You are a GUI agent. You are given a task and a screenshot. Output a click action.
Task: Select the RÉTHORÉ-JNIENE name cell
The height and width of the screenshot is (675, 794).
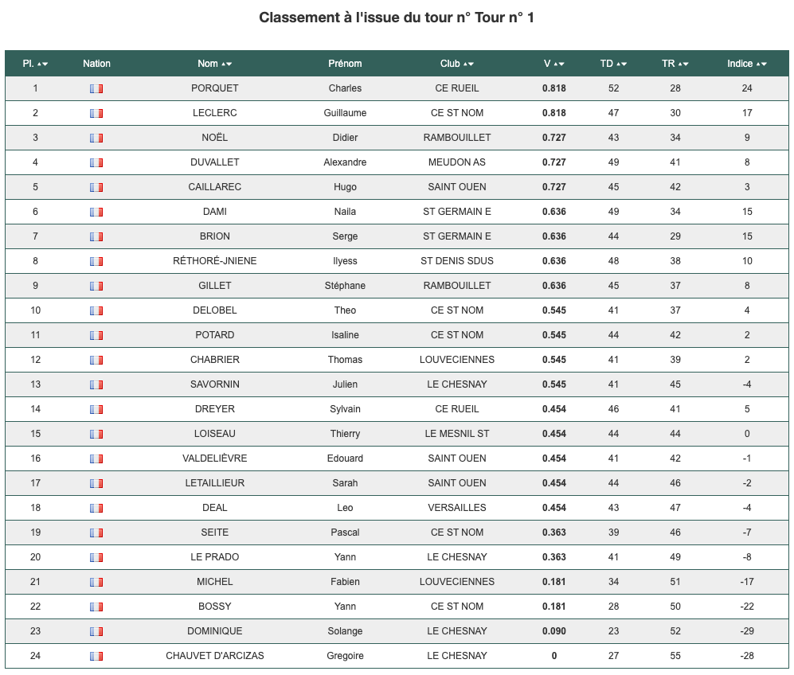pyautogui.click(x=215, y=261)
